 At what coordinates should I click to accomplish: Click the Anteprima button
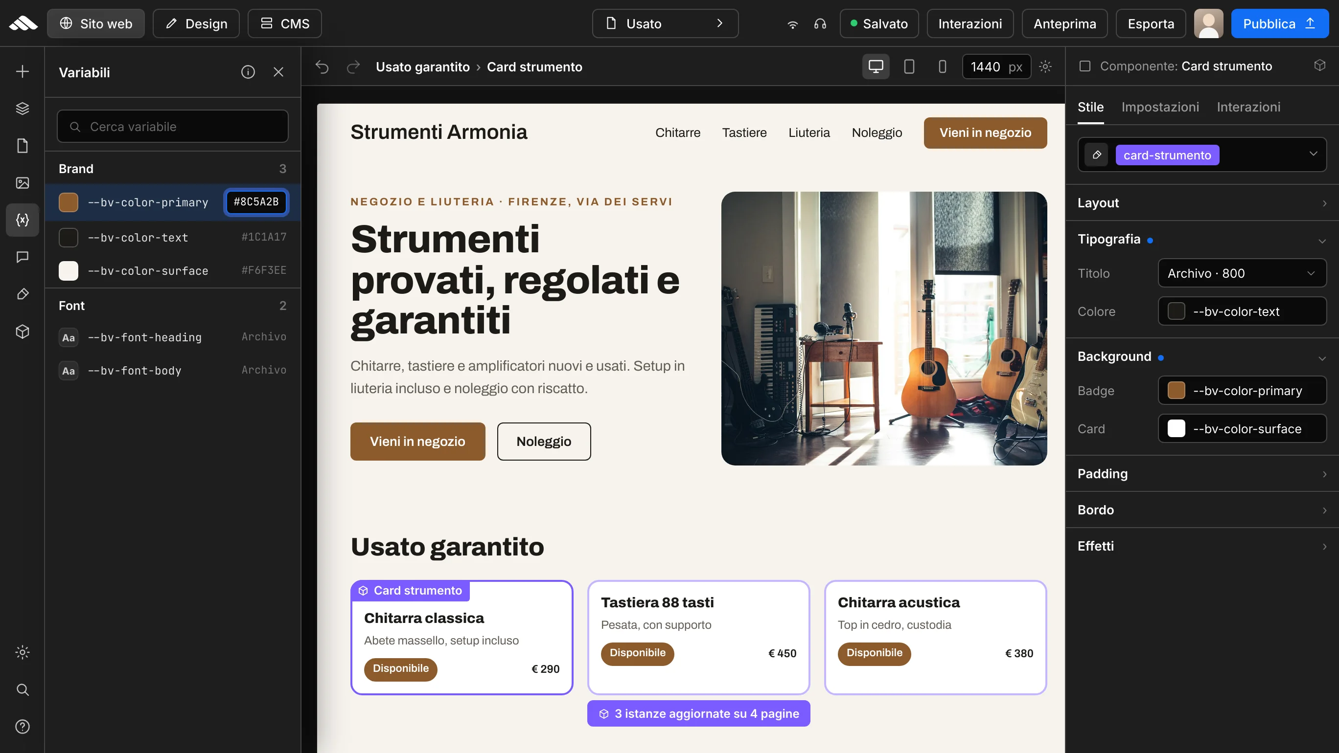[1064, 23]
